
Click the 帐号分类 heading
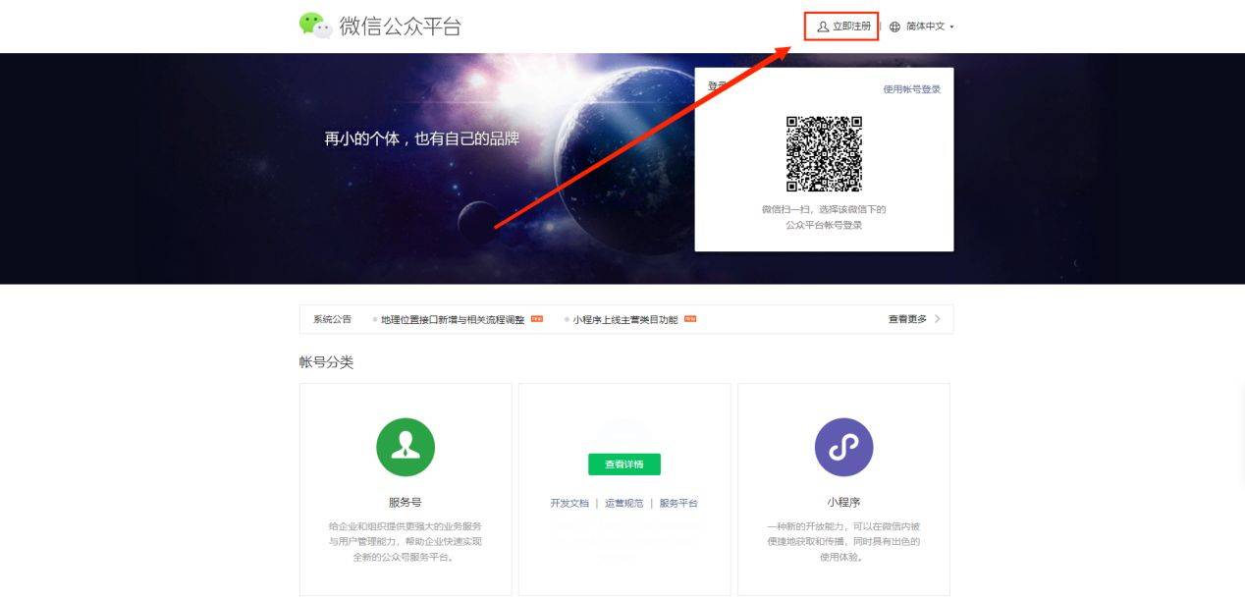326,362
